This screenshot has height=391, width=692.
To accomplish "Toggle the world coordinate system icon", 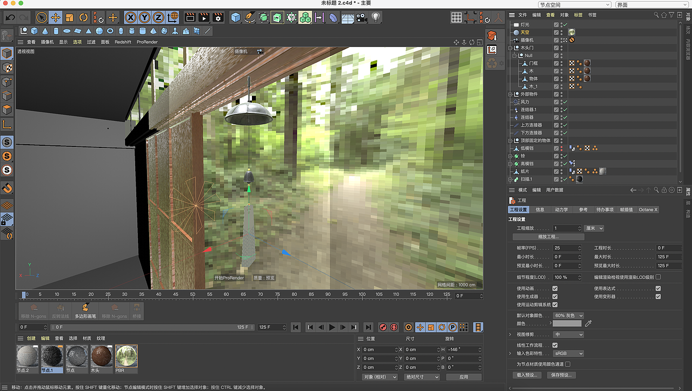I will click(x=173, y=18).
